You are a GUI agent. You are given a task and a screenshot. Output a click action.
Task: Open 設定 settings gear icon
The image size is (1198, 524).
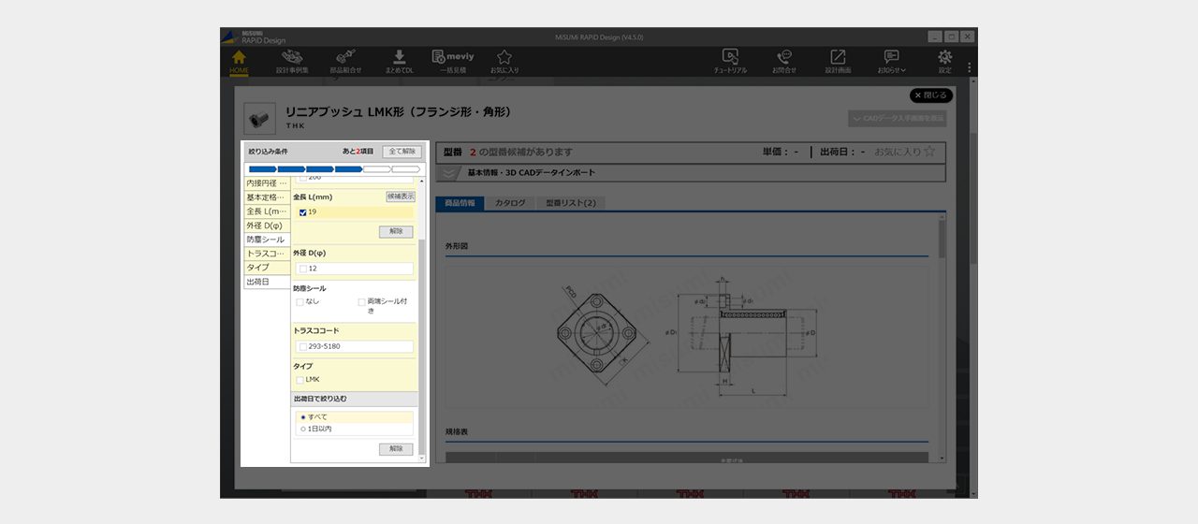[x=944, y=62]
